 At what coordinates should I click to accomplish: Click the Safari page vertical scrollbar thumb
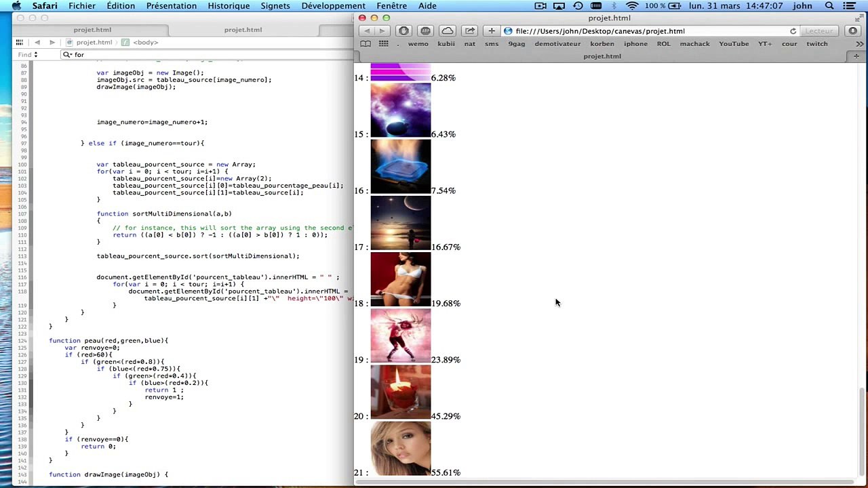coord(863,432)
